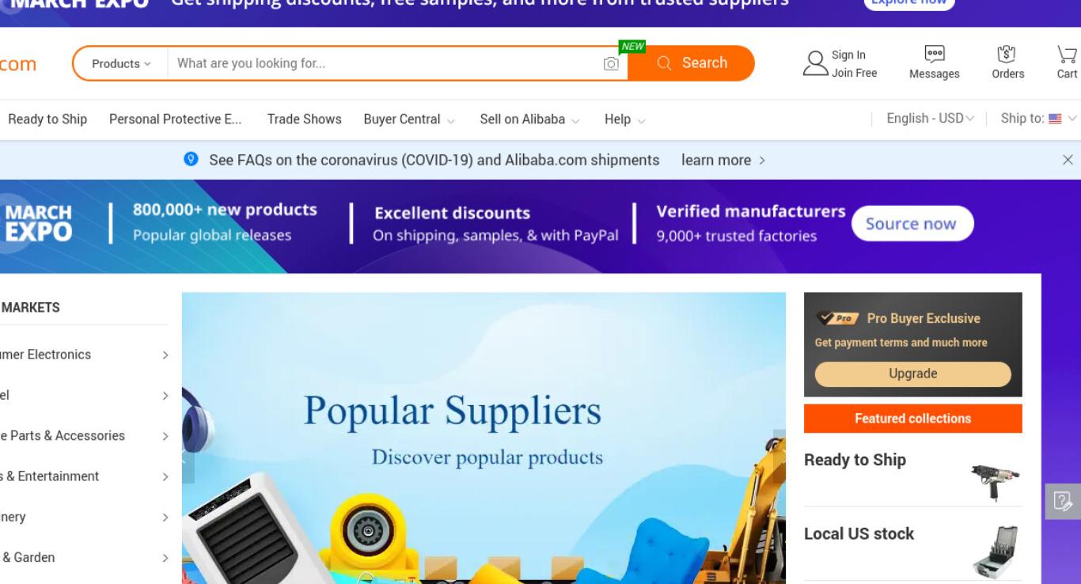The height and width of the screenshot is (584, 1081).
Task: Dismiss the COVID-19 FAQ notice bar
Action: pos(1068,160)
